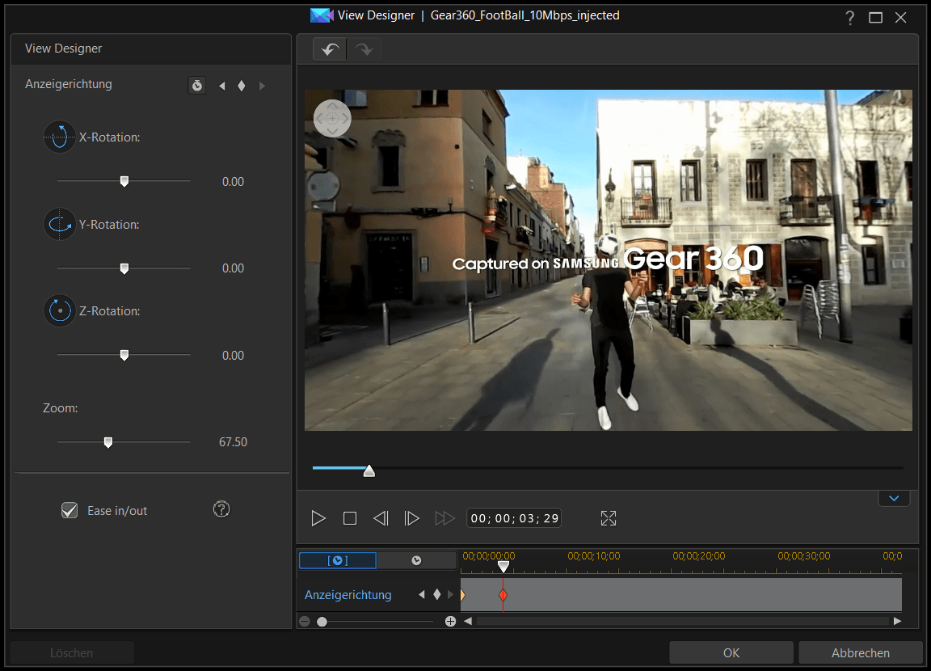Open Ease in/out help question mark

coord(221,509)
